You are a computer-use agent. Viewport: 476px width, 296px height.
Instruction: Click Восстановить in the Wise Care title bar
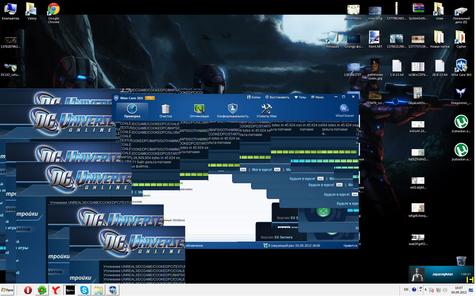coord(278,97)
